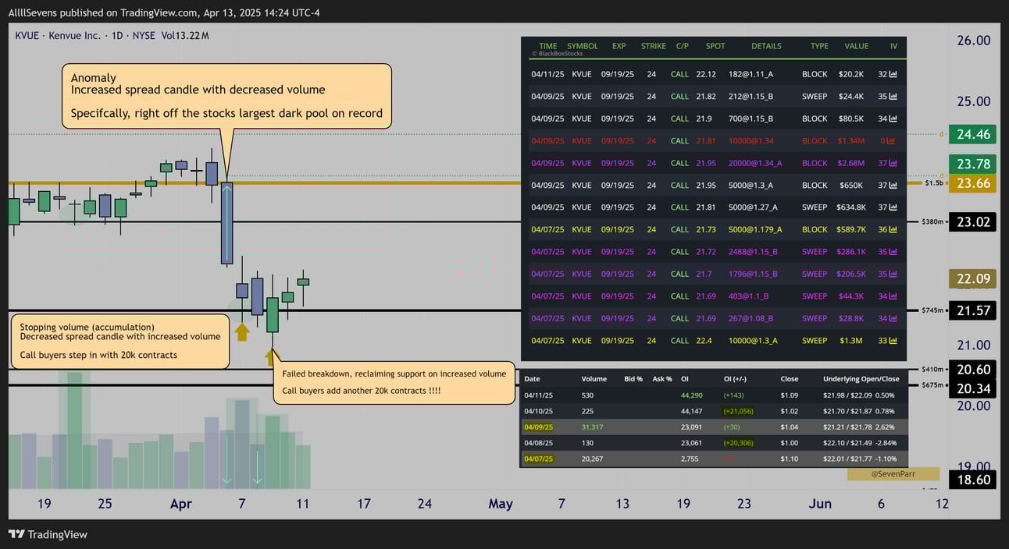
Task: Click the @SevenParr tag
Action: pos(893,474)
